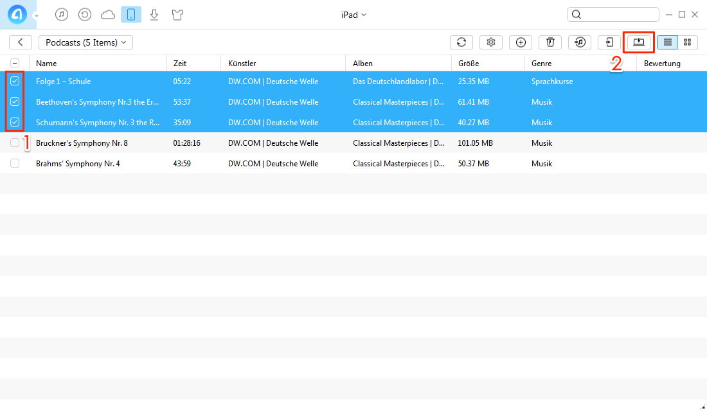This screenshot has height=411, width=707.
Task: Select Bruckner's Symphony Nr. 8 title
Action: (x=82, y=143)
